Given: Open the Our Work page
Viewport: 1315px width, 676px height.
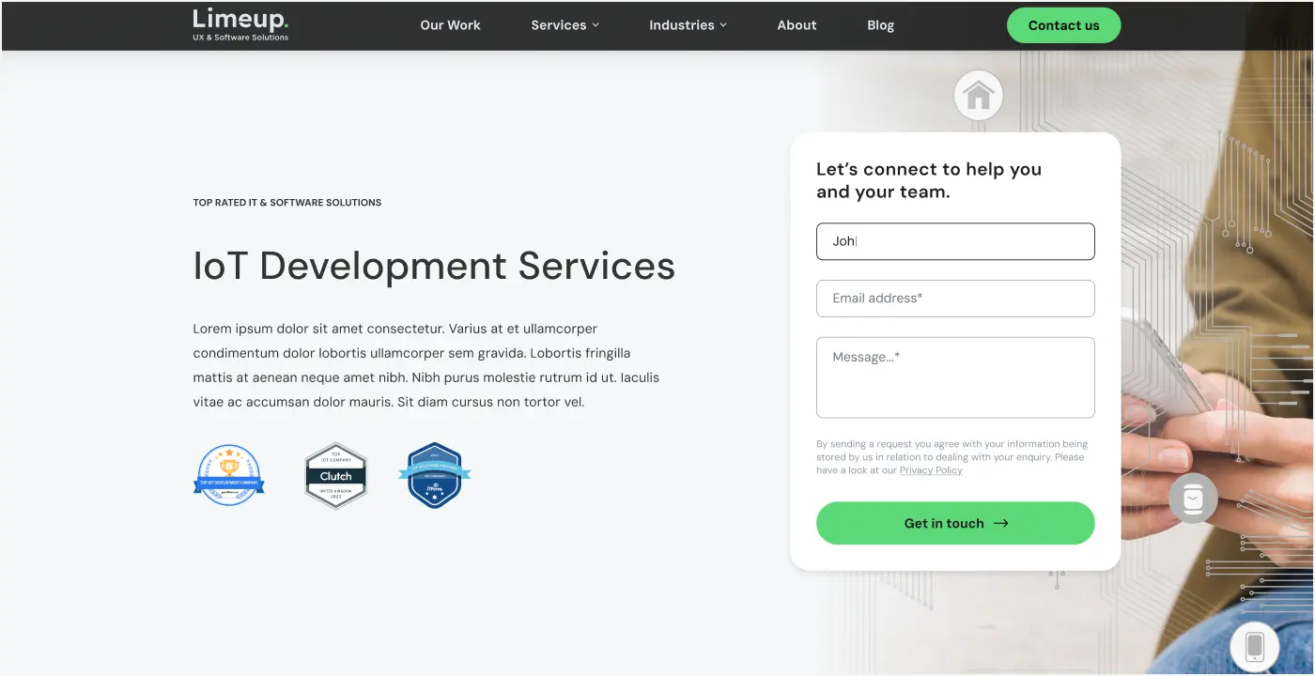Looking at the screenshot, I should (450, 25).
